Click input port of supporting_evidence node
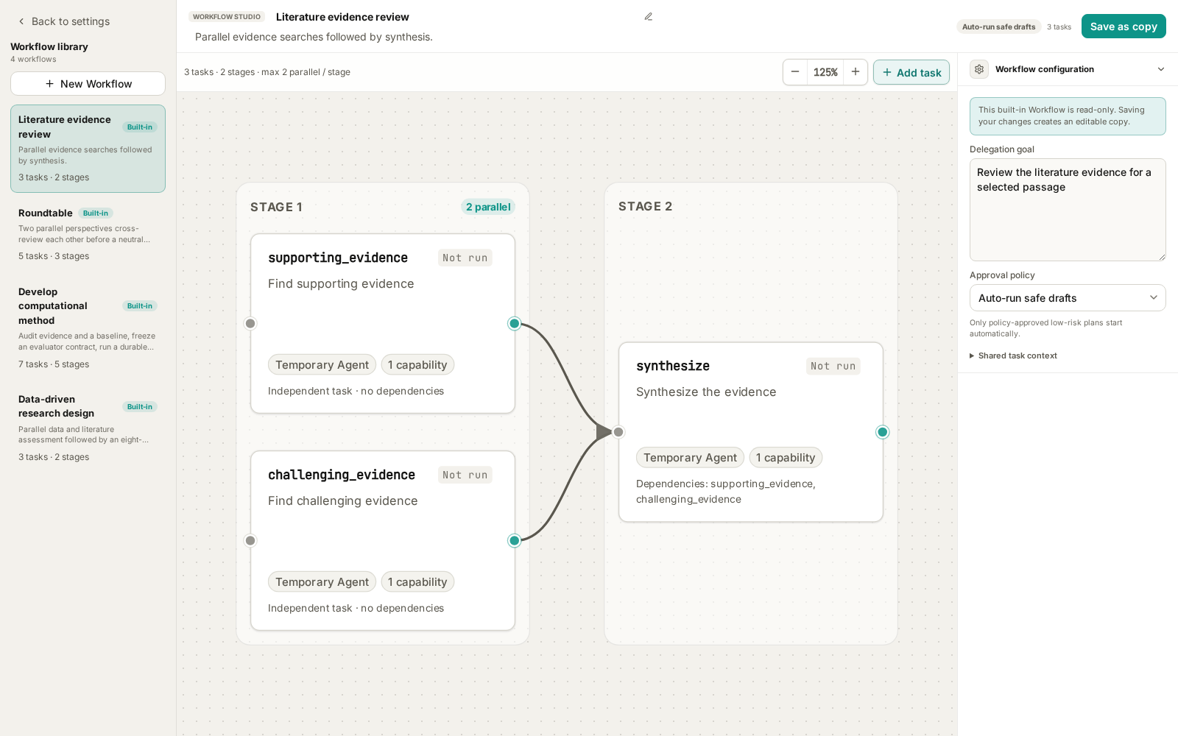This screenshot has width=1178, height=736. [250, 324]
